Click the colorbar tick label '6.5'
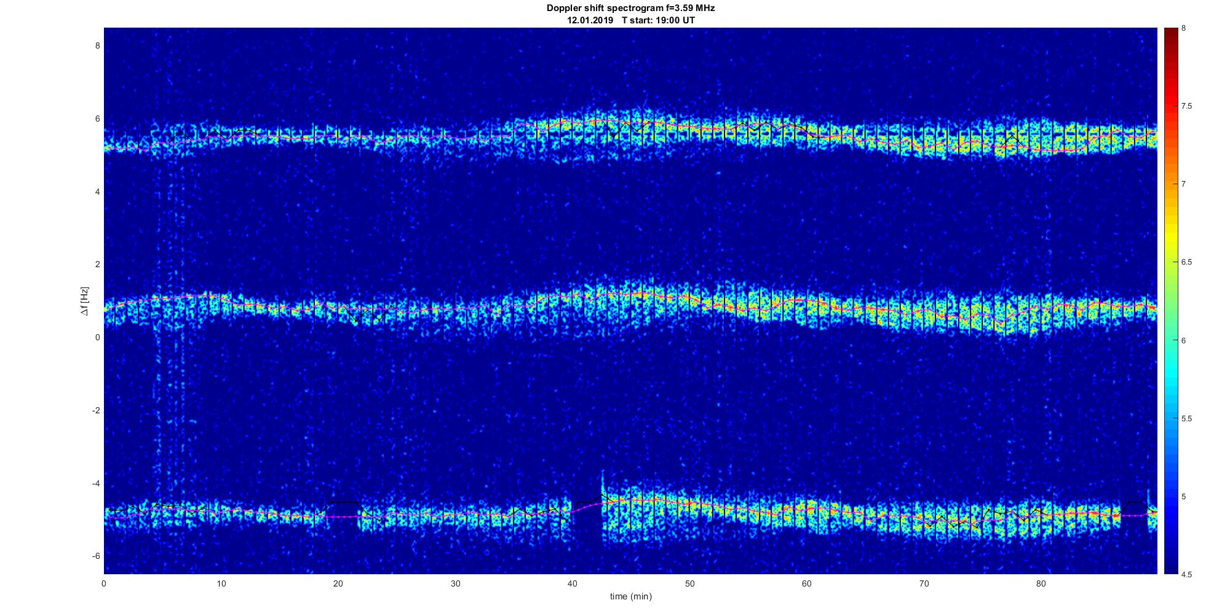 tap(1187, 262)
